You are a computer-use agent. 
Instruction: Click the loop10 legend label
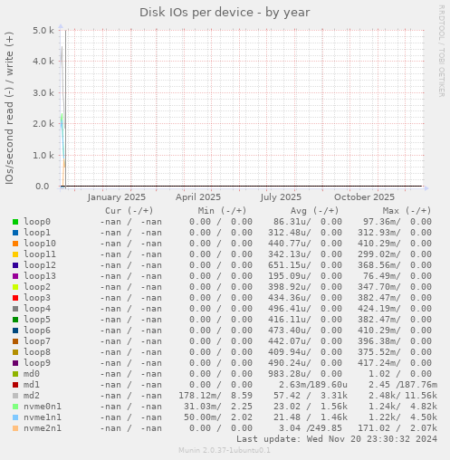pos(40,244)
